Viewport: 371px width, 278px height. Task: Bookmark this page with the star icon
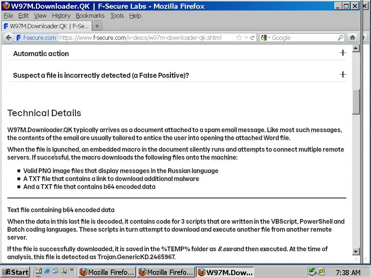click(x=239, y=38)
